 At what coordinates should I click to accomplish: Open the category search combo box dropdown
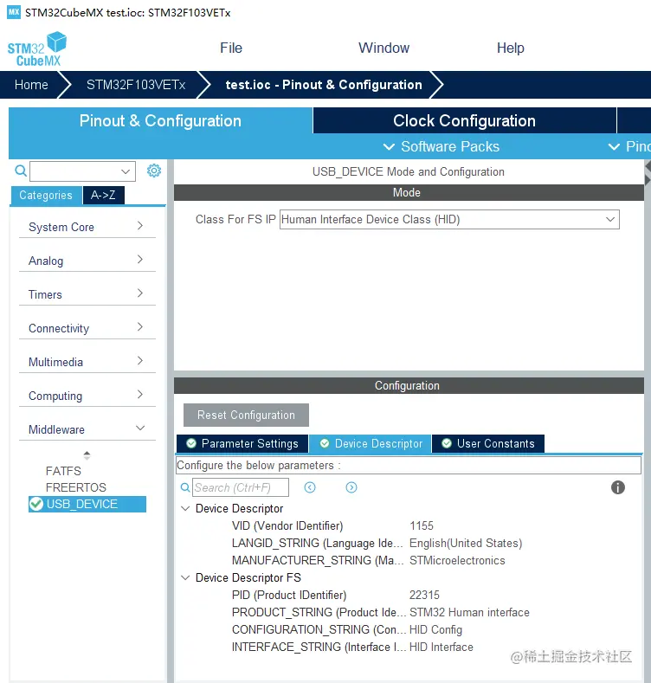pos(126,171)
